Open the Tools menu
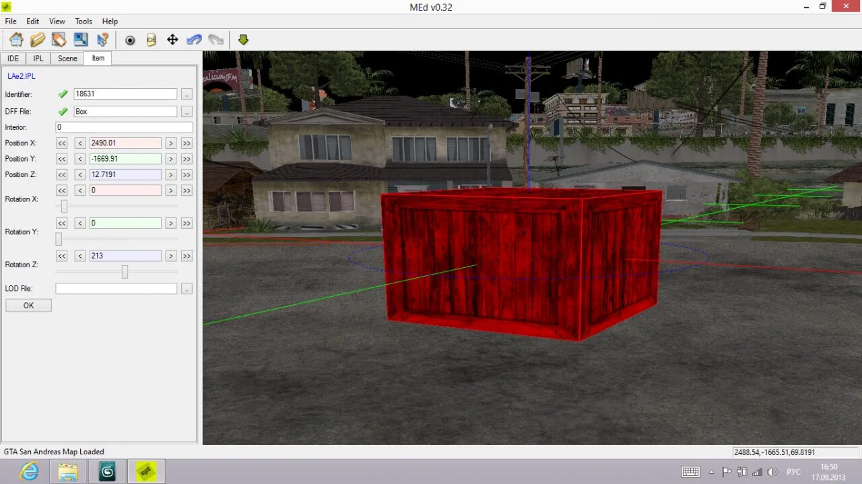Image resolution: width=862 pixels, height=484 pixels. [x=84, y=22]
